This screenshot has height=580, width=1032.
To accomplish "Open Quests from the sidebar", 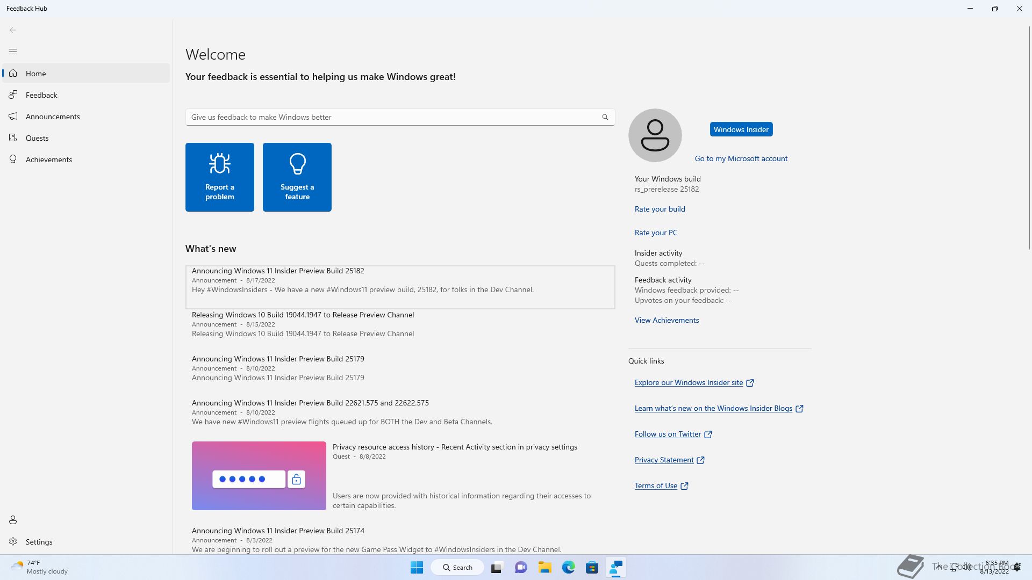I will (x=86, y=138).
